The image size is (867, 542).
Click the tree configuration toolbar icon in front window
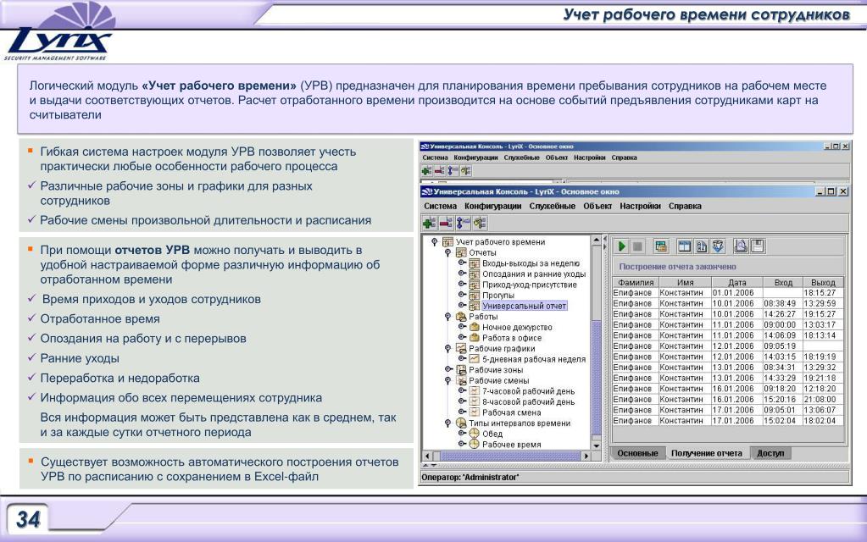tap(480, 224)
